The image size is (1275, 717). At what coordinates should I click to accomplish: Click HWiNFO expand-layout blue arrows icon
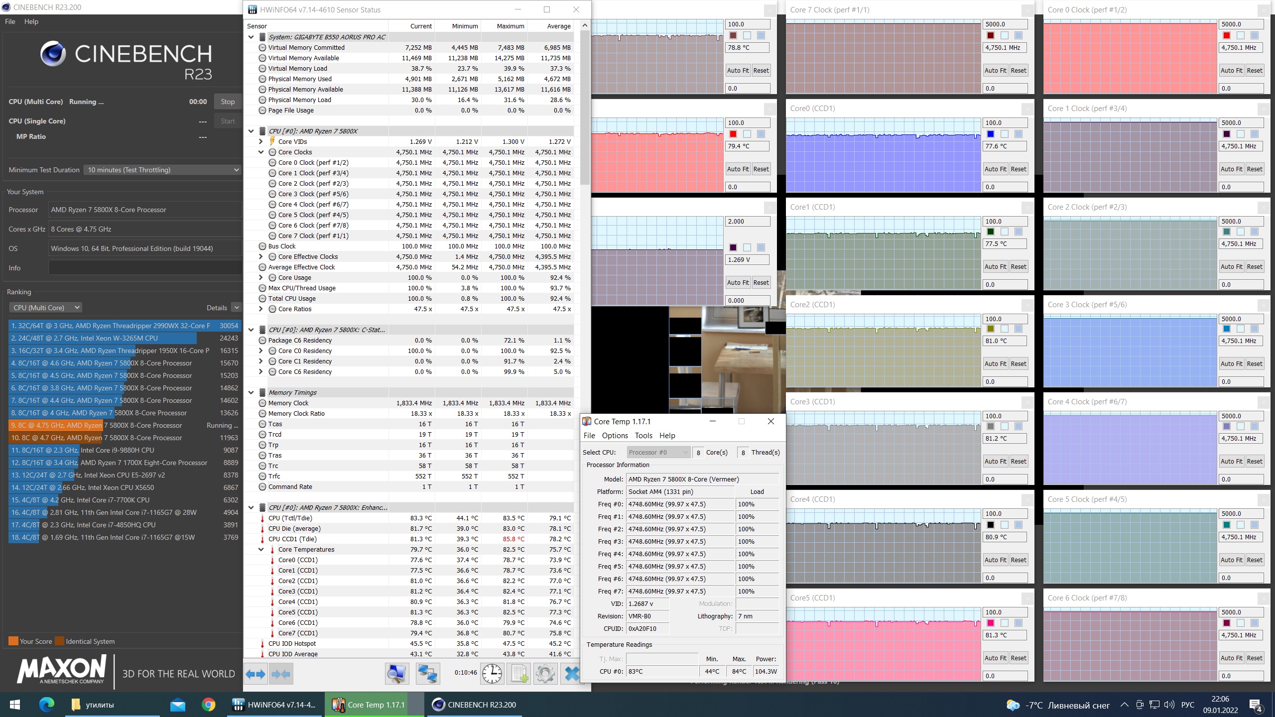coord(256,674)
